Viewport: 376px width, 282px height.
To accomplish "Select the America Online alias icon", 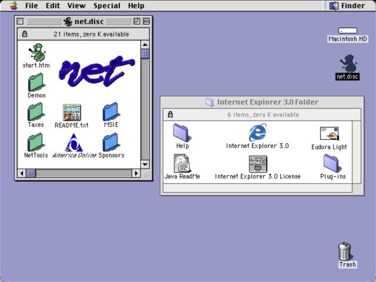I will (x=74, y=142).
